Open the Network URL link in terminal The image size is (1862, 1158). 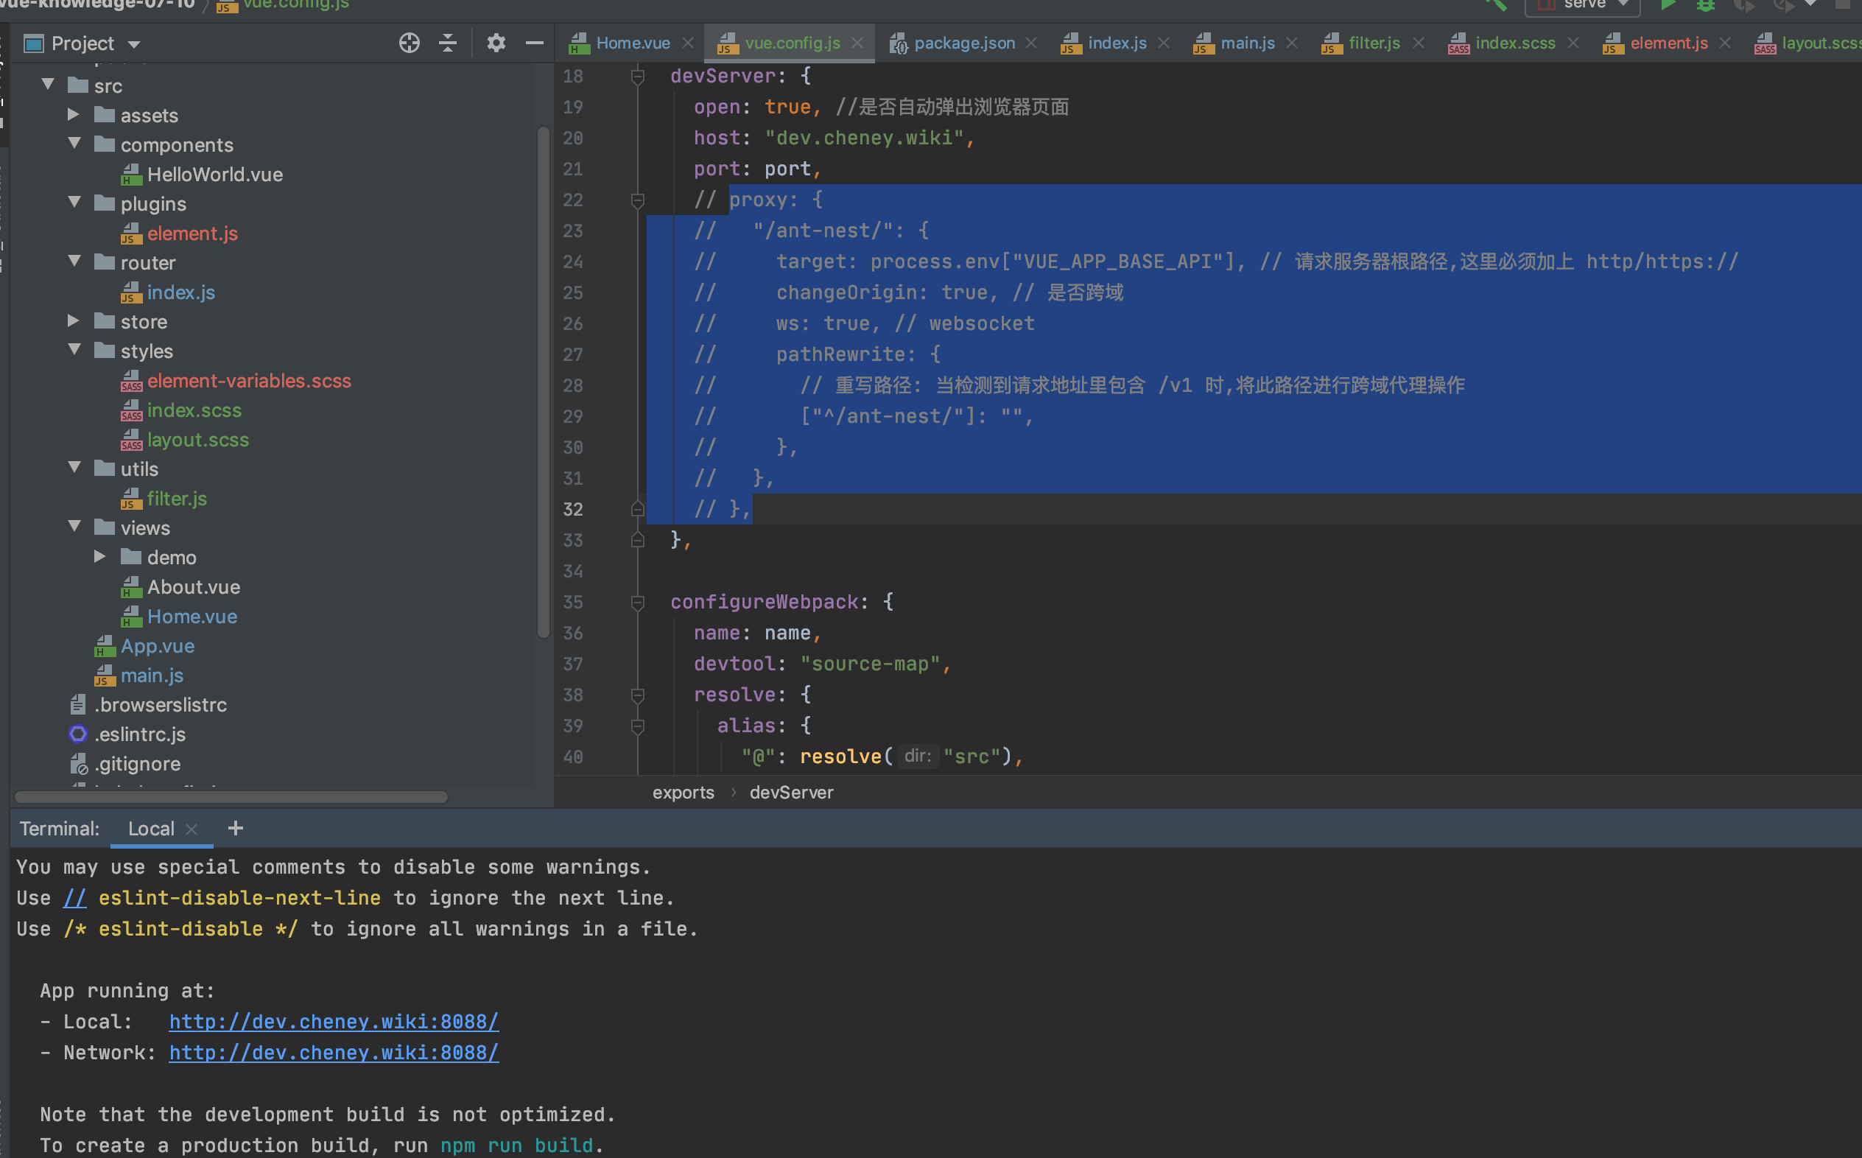(333, 1053)
